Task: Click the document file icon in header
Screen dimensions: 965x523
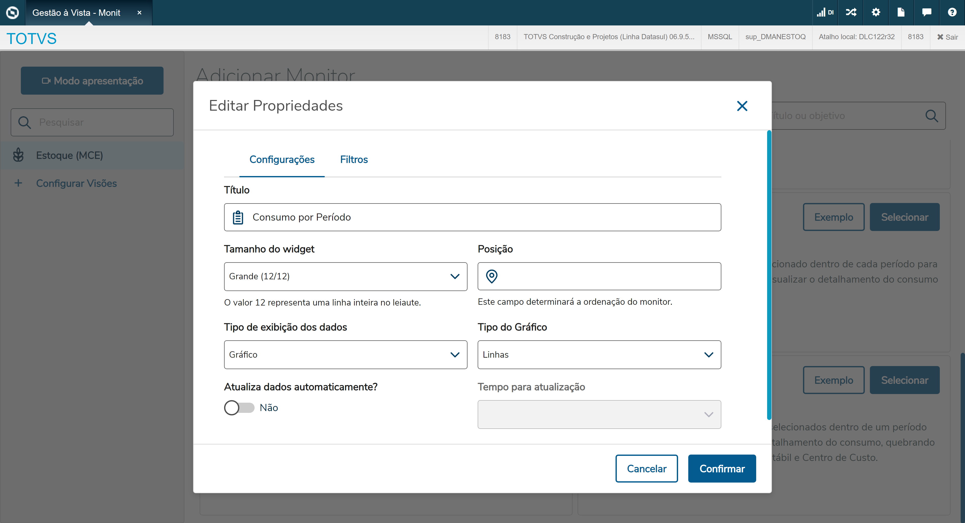Action: click(901, 12)
